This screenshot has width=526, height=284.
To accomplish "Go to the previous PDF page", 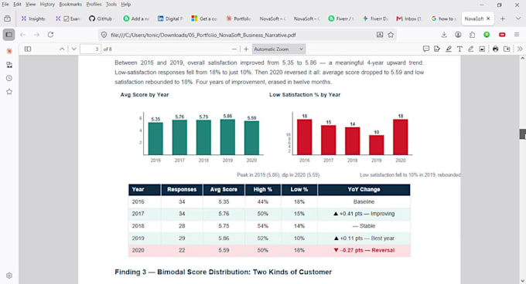I will [x=62, y=49].
